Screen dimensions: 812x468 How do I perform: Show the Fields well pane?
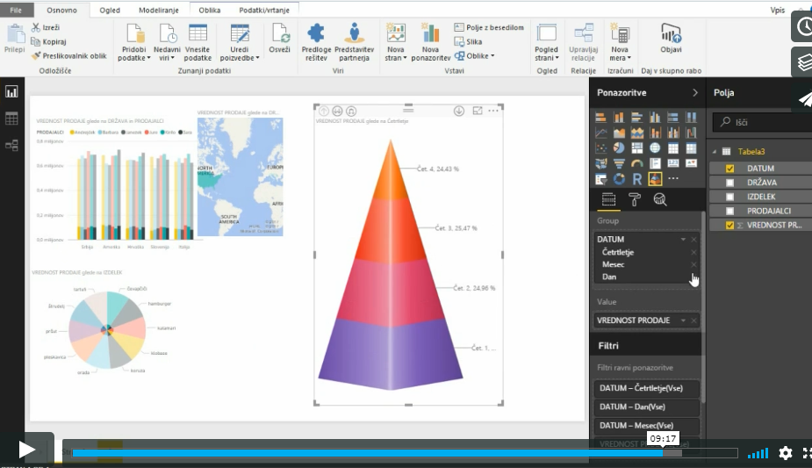(608, 199)
